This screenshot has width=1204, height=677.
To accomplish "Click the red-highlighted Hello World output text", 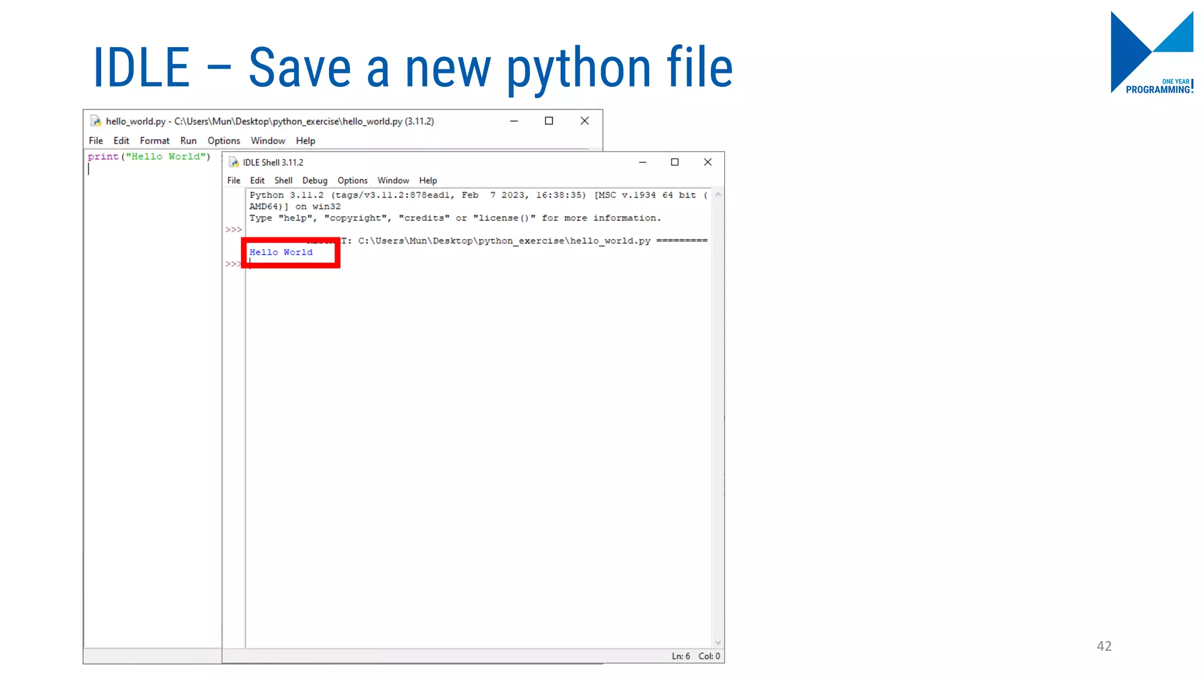I will point(280,252).
